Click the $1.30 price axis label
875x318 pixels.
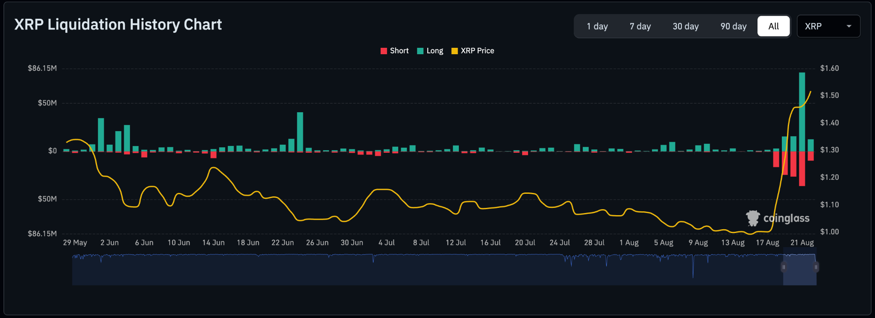click(x=829, y=150)
